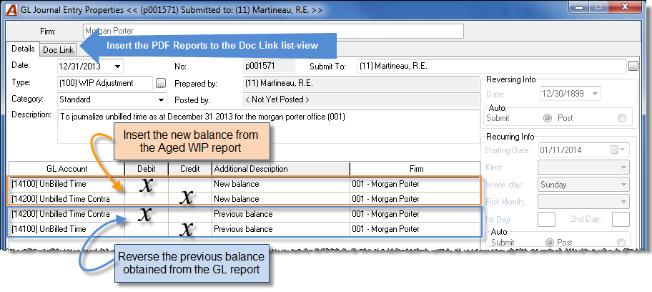Viewport: 652px width, 292px height.
Task: Click the Type field (100) WIP Adjustment
Action: [106, 83]
